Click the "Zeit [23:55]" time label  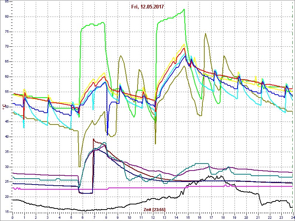[x=155, y=209]
